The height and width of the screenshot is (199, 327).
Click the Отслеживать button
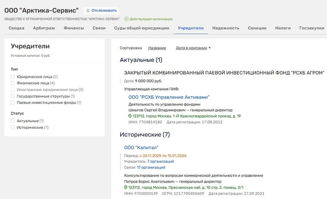click(x=101, y=10)
